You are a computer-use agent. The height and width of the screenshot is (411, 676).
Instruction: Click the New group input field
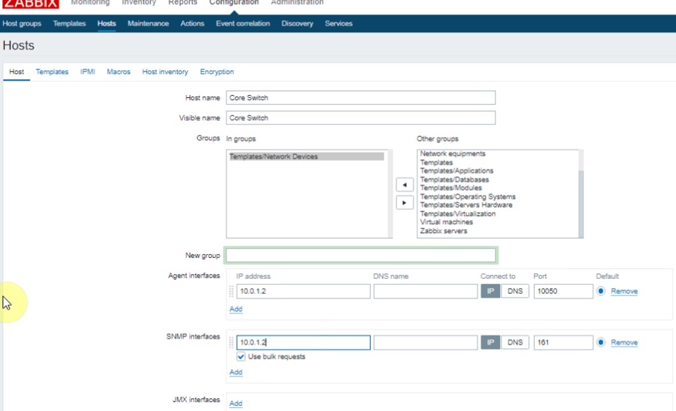(361, 255)
